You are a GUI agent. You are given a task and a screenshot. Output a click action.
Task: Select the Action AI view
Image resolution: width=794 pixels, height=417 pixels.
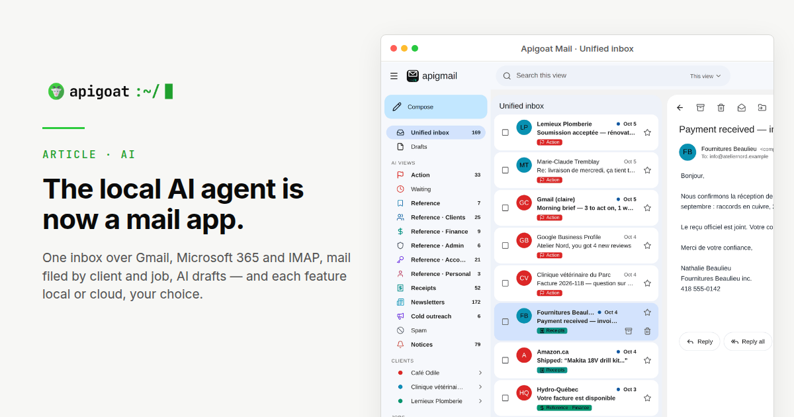436,175
